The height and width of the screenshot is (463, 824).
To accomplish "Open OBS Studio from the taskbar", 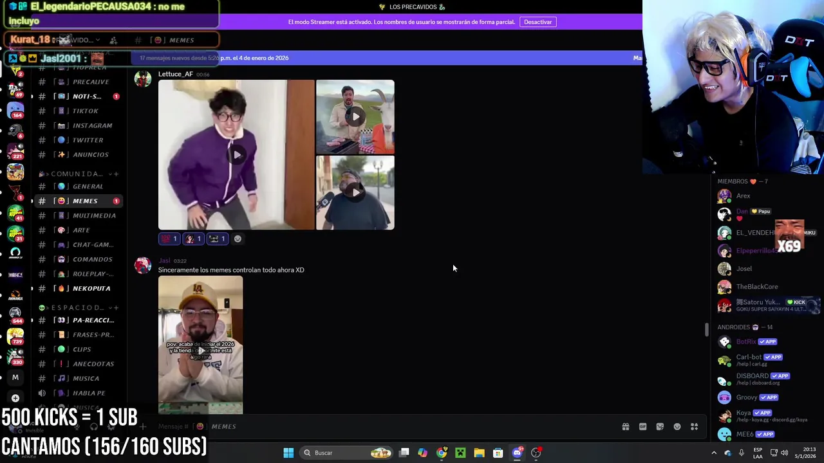I will coord(536,453).
